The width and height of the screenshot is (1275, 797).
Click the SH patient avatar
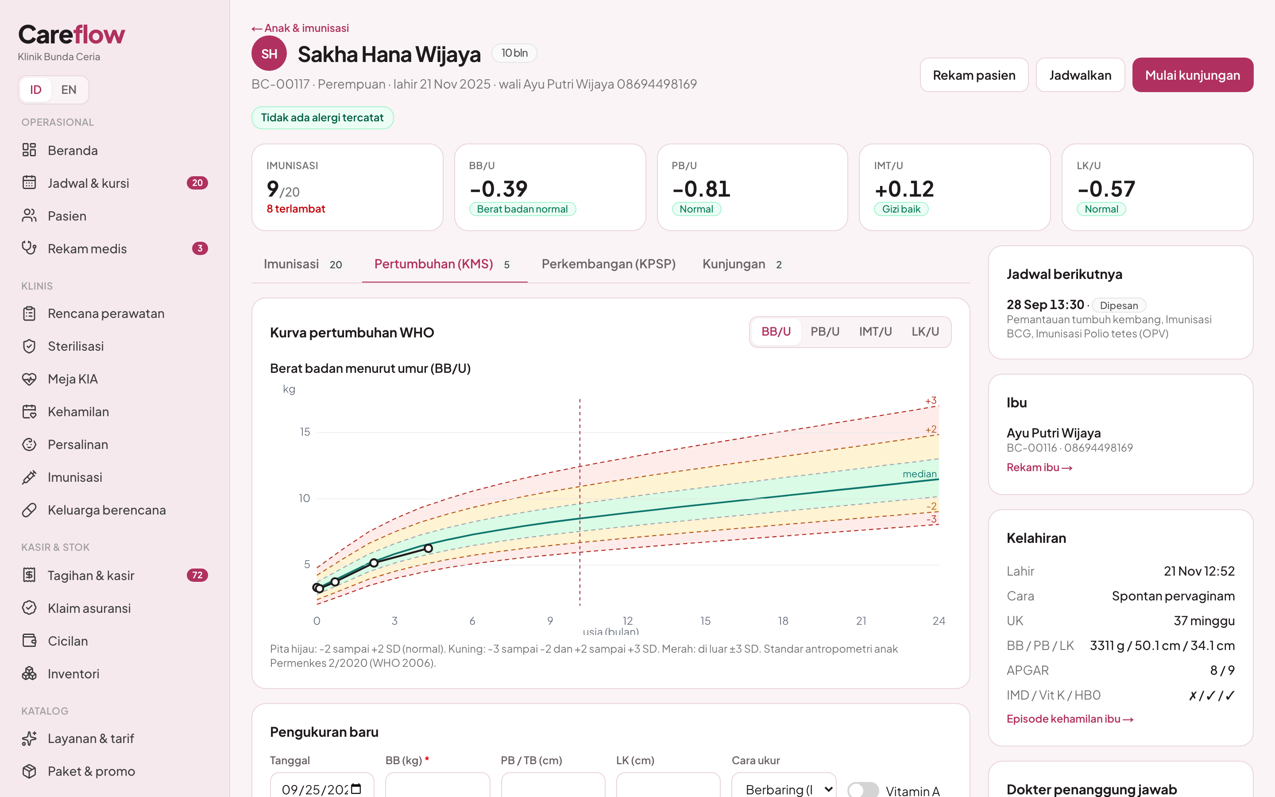[269, 54]
